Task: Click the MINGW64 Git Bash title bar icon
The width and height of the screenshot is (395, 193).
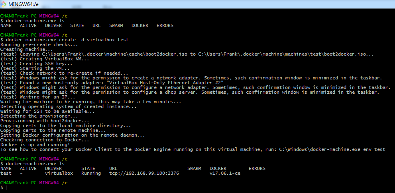Action: 4,4
